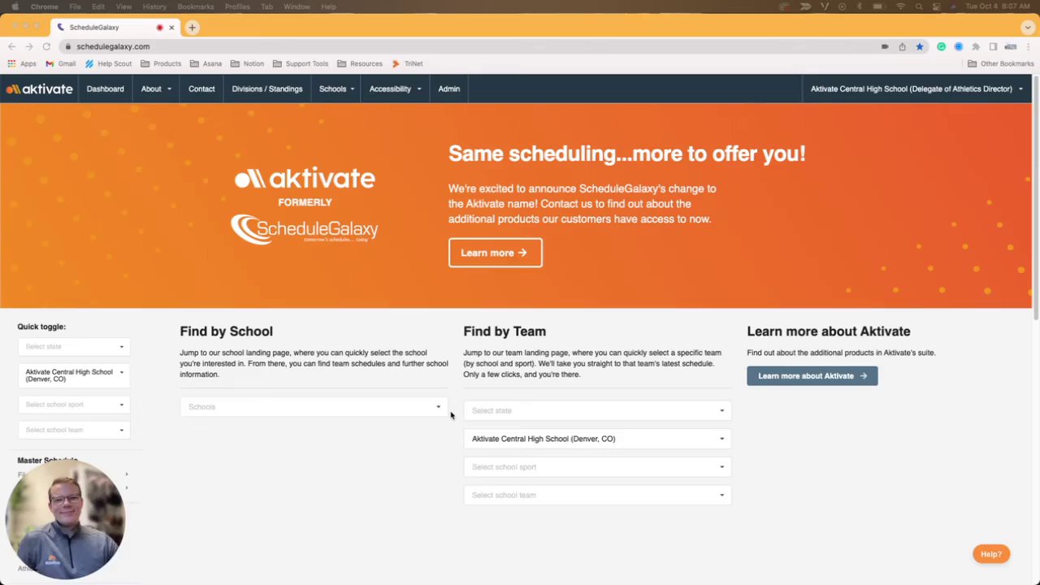The image size is (1040, 585).
Task: Open a new tab with the plus icon
Action: [x=193, y=28]
